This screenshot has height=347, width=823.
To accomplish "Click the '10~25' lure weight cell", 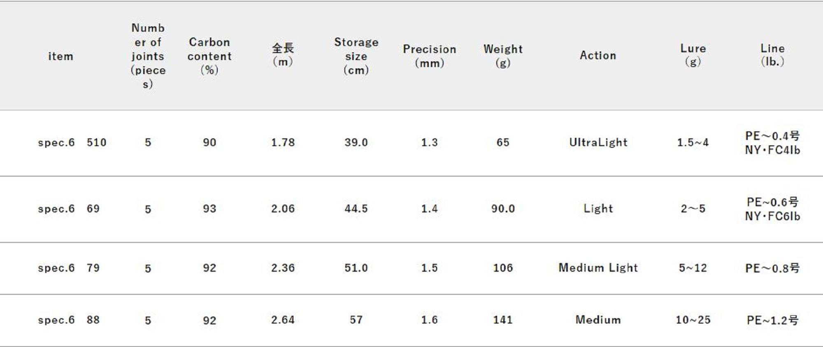I will [693, 320].
